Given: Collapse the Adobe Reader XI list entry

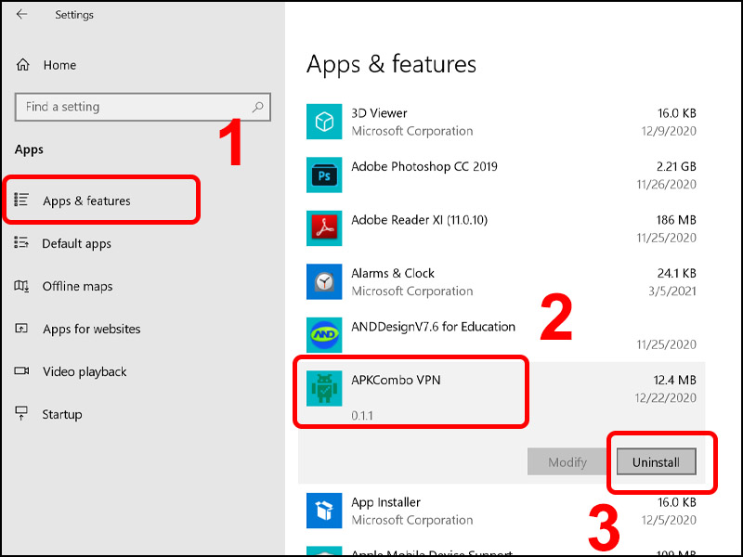Looking at the screenshot, I should [x=464, y=228].
